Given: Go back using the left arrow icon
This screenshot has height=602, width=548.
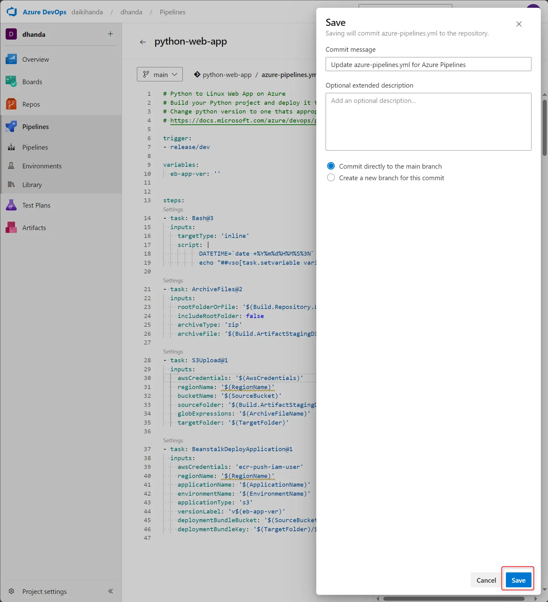Looking at the screenshot, I should 143,42.
